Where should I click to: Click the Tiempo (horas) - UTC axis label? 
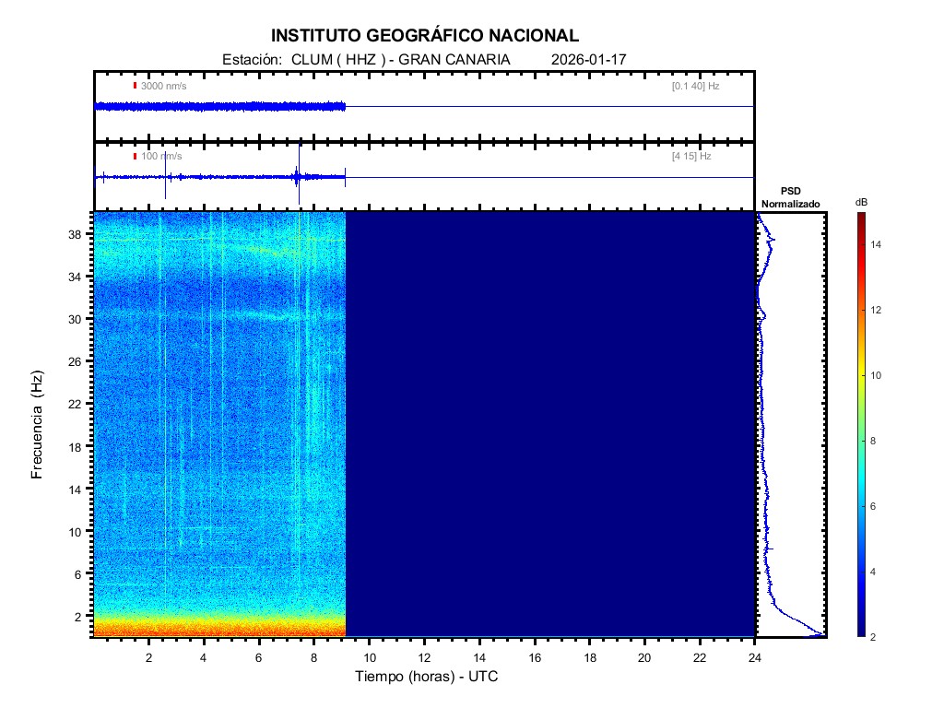[x=427, y=677]
